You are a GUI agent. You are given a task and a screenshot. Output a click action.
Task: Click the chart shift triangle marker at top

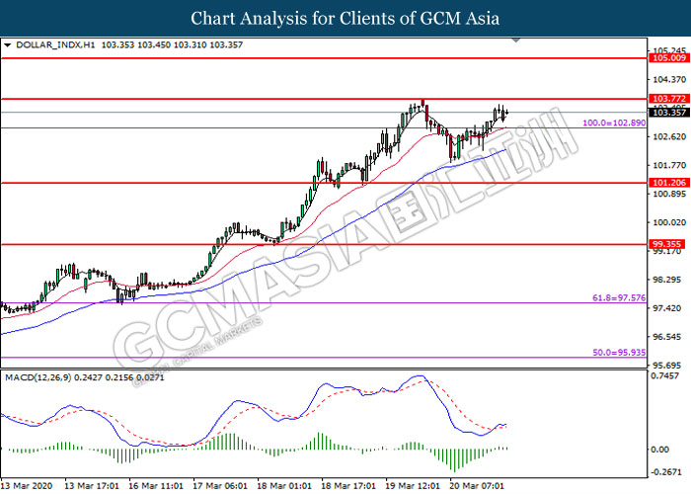click(516, 41)
